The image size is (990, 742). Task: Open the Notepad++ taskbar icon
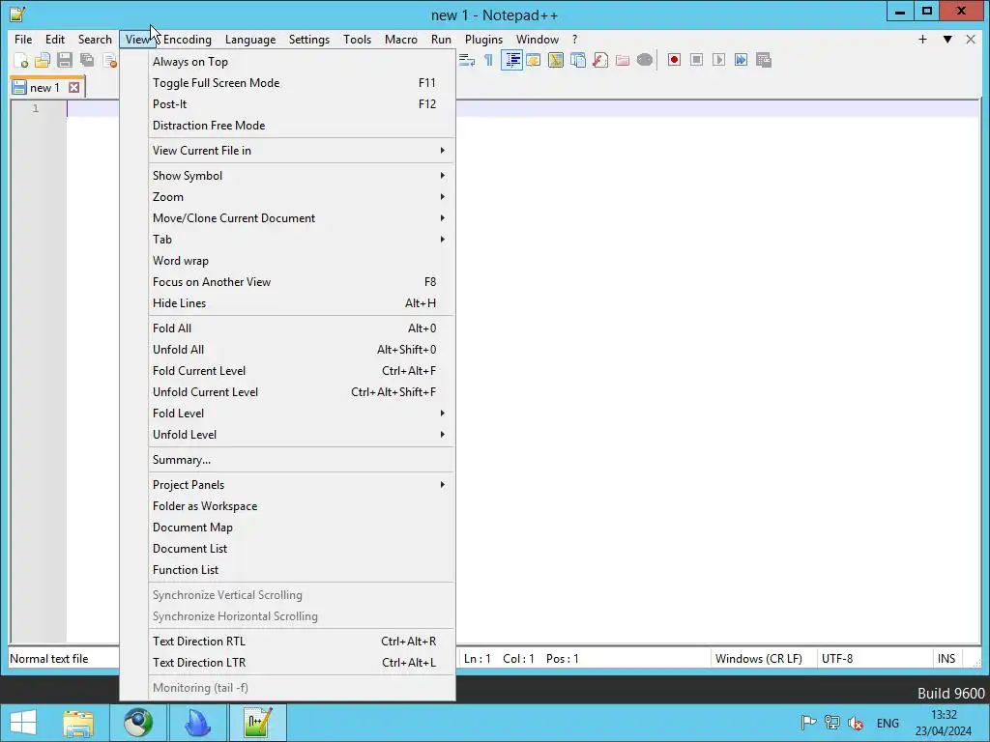point(257,723)
